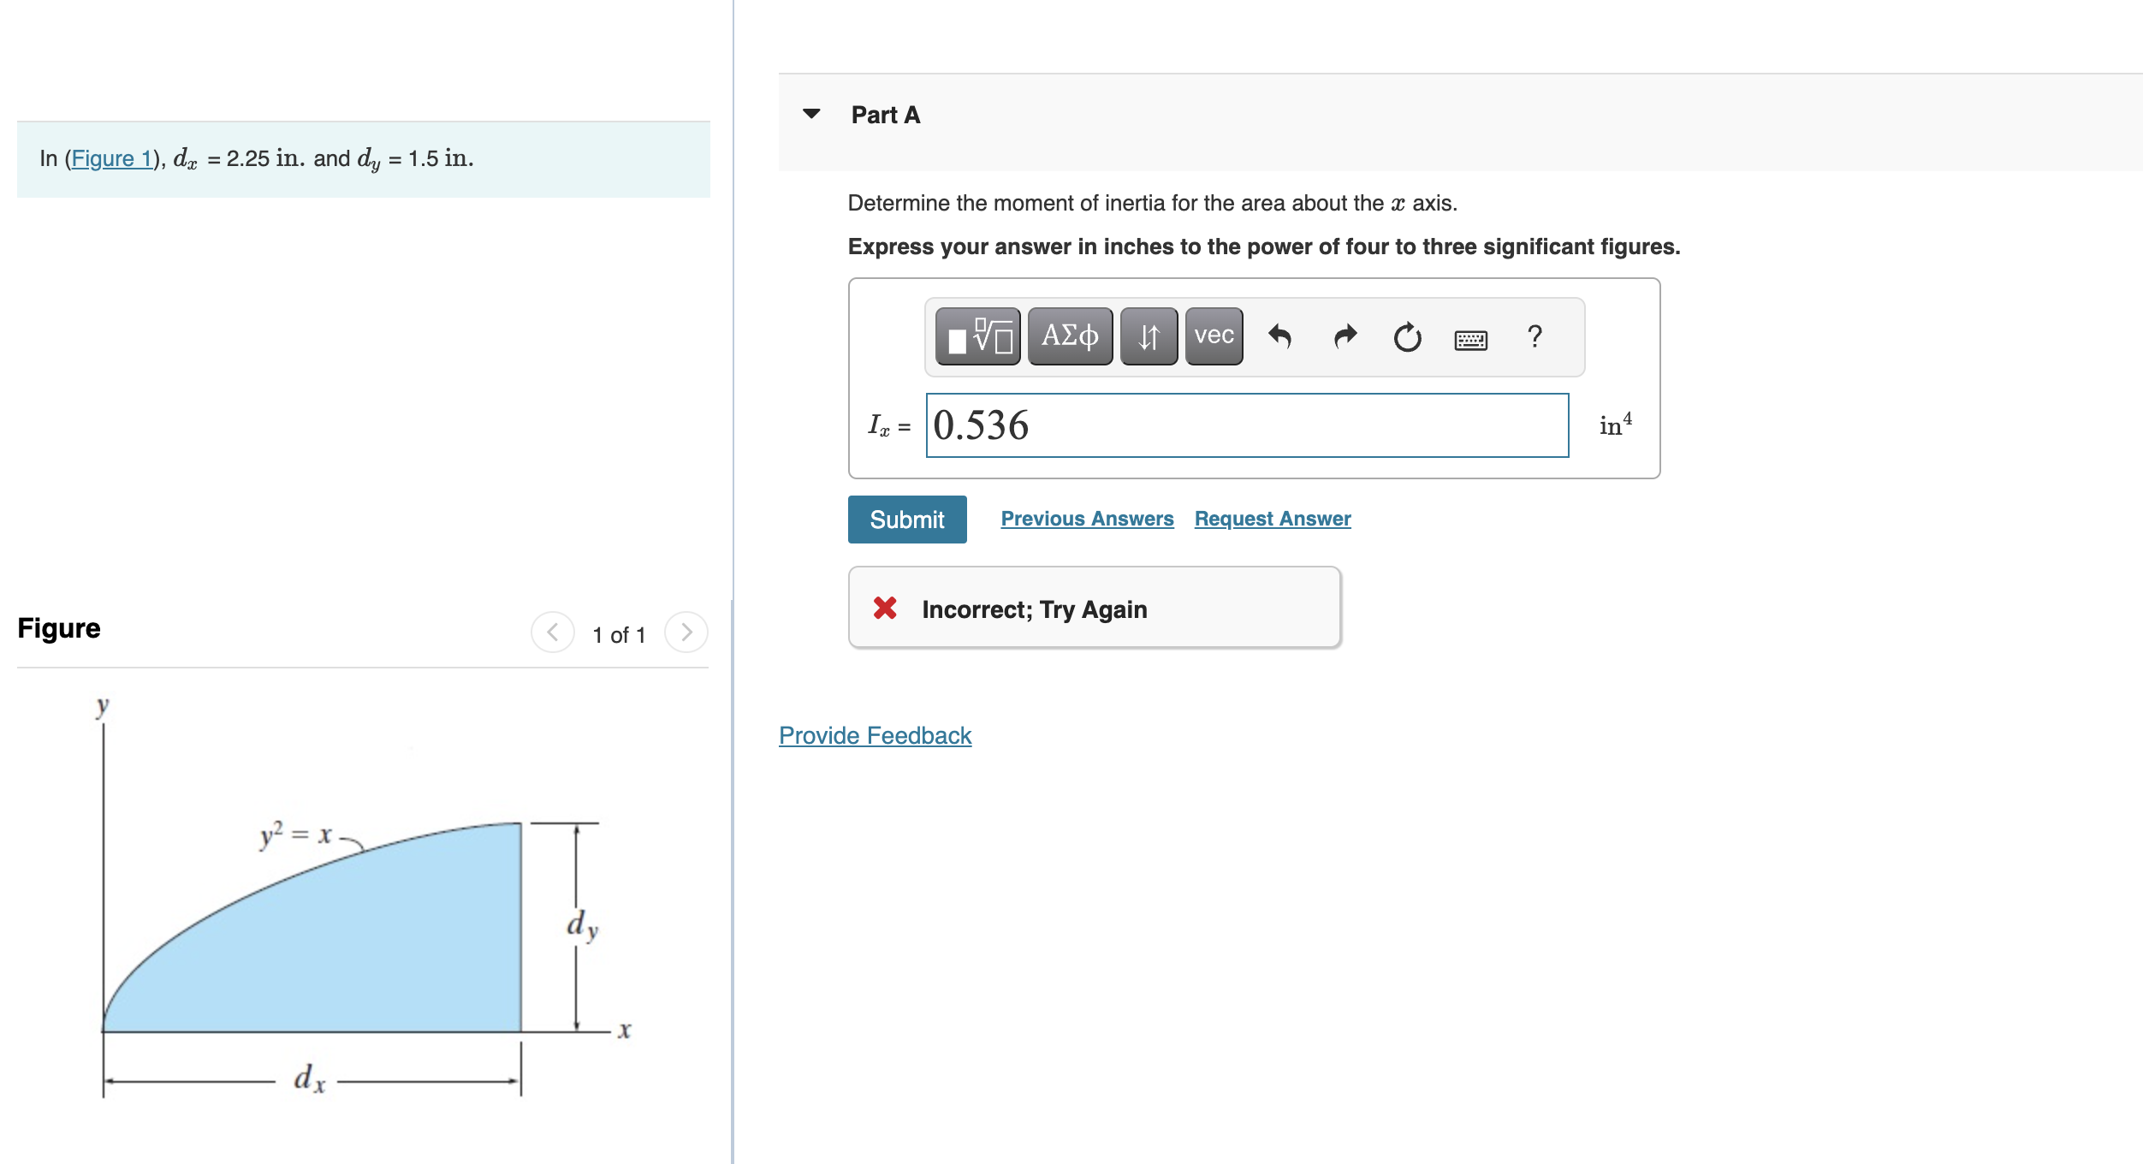This screenshot has height=1164, width=2143.
Task: Select the Figure panel heading
Action: (x=58, y=627)
